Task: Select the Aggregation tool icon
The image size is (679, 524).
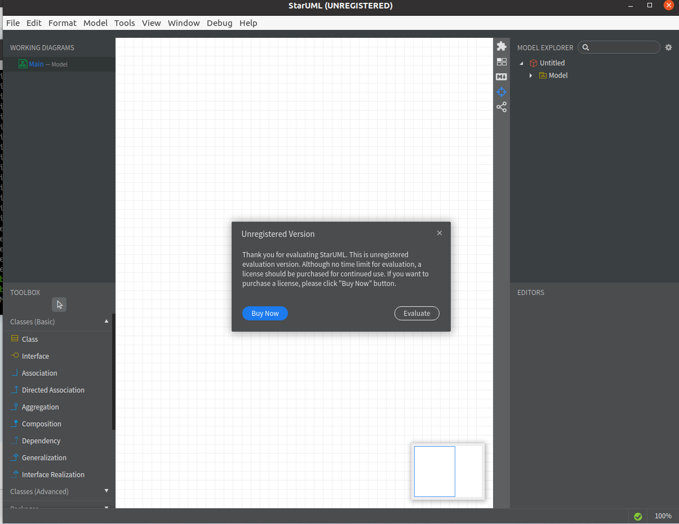Action: (15, 407)
